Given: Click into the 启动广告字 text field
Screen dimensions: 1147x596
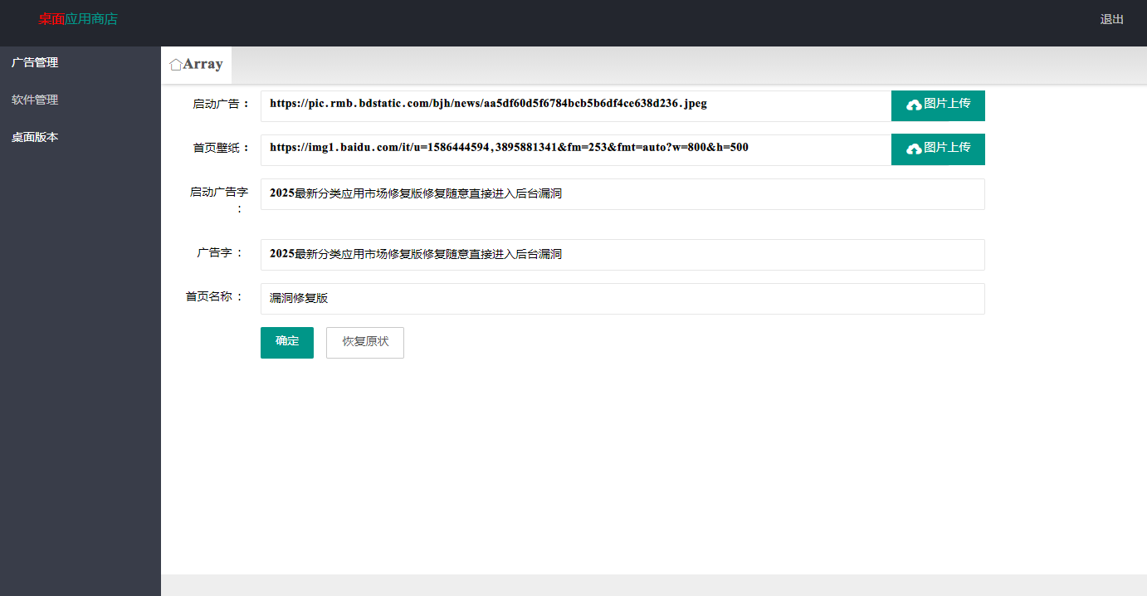Looking at the screenshot, I should (622, 194).
